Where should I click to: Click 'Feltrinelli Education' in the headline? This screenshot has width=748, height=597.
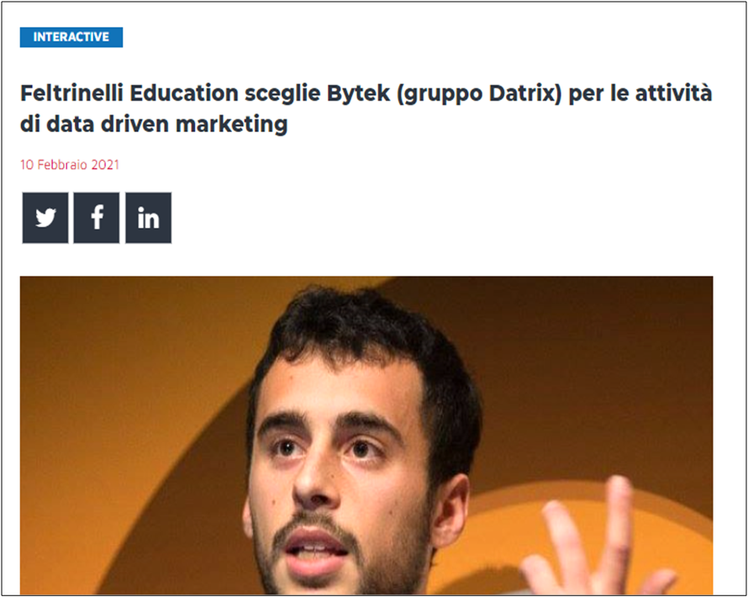129,93
